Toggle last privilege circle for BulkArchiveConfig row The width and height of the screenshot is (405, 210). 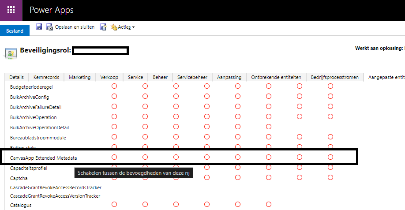[330, 96]
